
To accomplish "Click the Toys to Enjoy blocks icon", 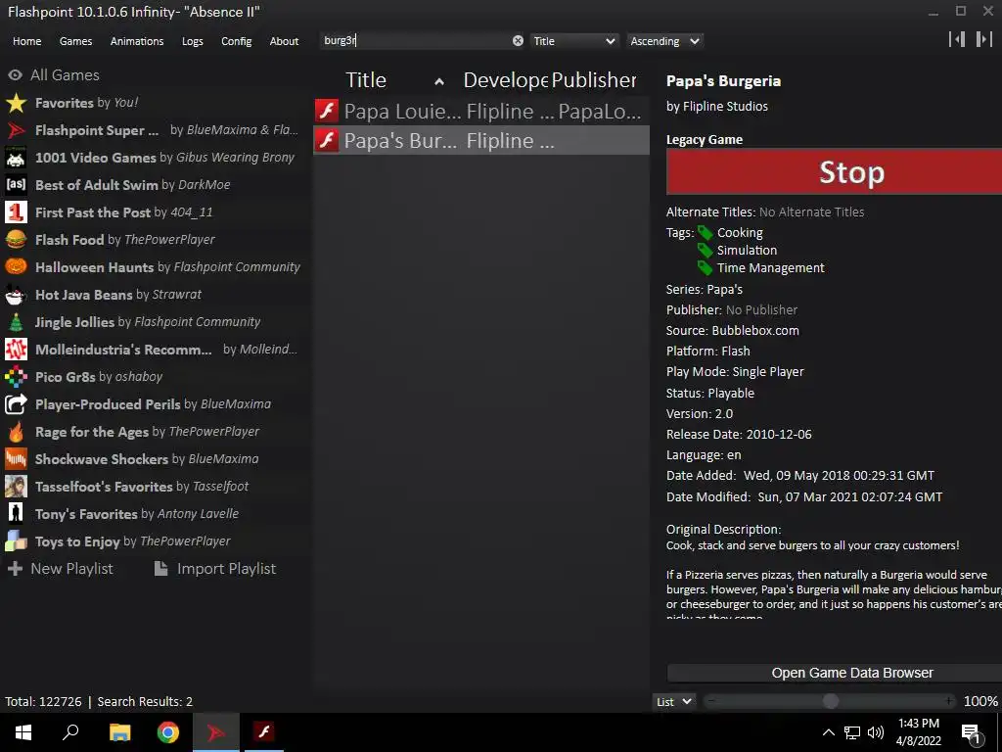I will [16, 541].
